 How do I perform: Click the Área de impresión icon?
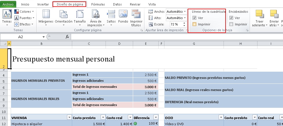point(96,14)
